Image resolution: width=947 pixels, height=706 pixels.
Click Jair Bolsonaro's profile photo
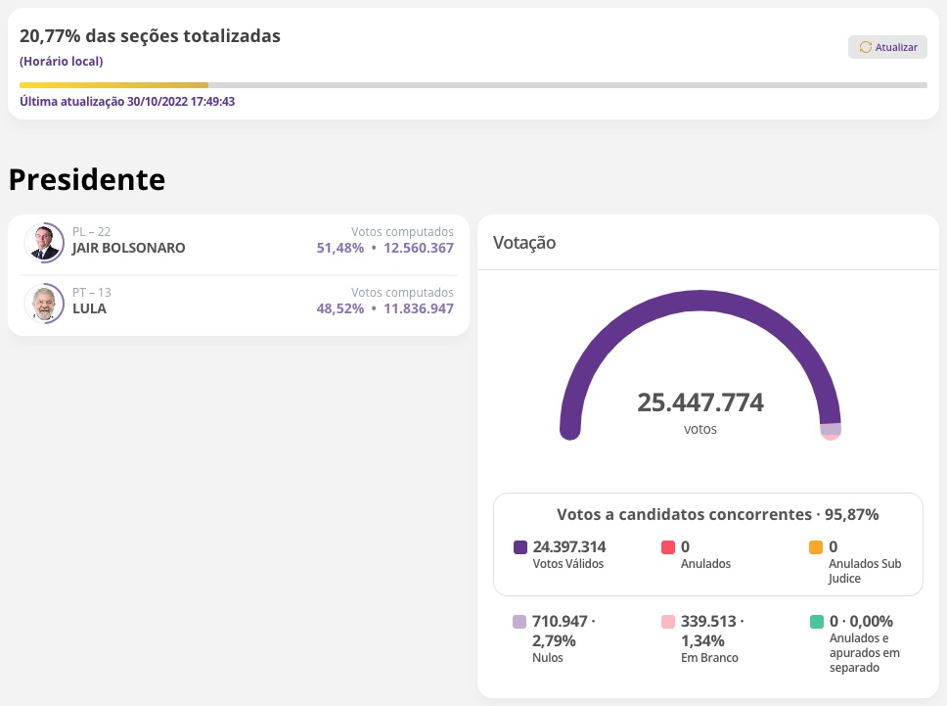43,243
